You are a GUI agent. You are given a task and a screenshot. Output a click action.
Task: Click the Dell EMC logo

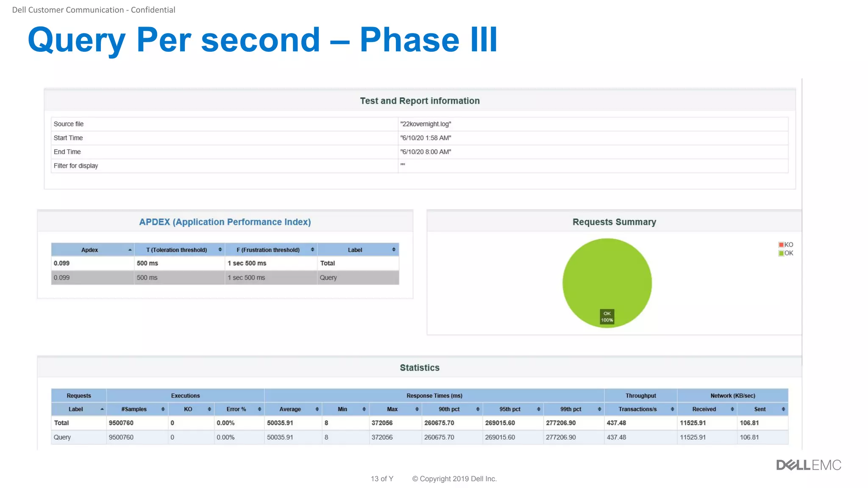[x=809, y=465]
